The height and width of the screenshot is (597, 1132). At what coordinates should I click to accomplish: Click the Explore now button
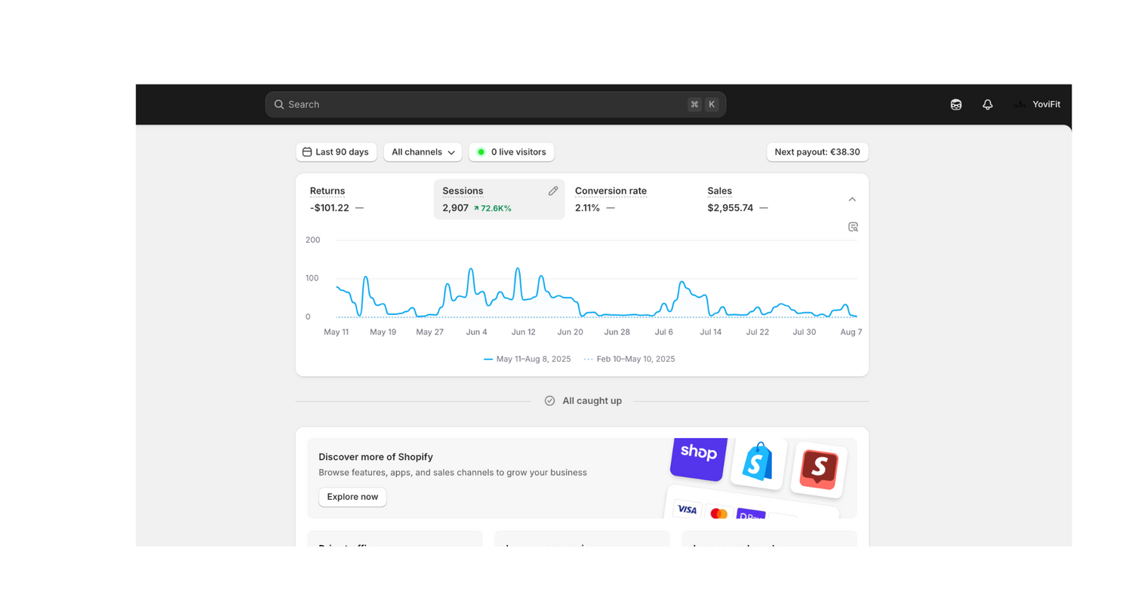(x=352, y=497)
